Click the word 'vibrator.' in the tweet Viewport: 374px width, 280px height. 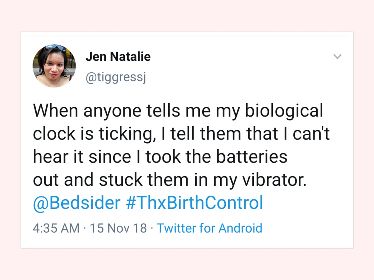[274, 180]
